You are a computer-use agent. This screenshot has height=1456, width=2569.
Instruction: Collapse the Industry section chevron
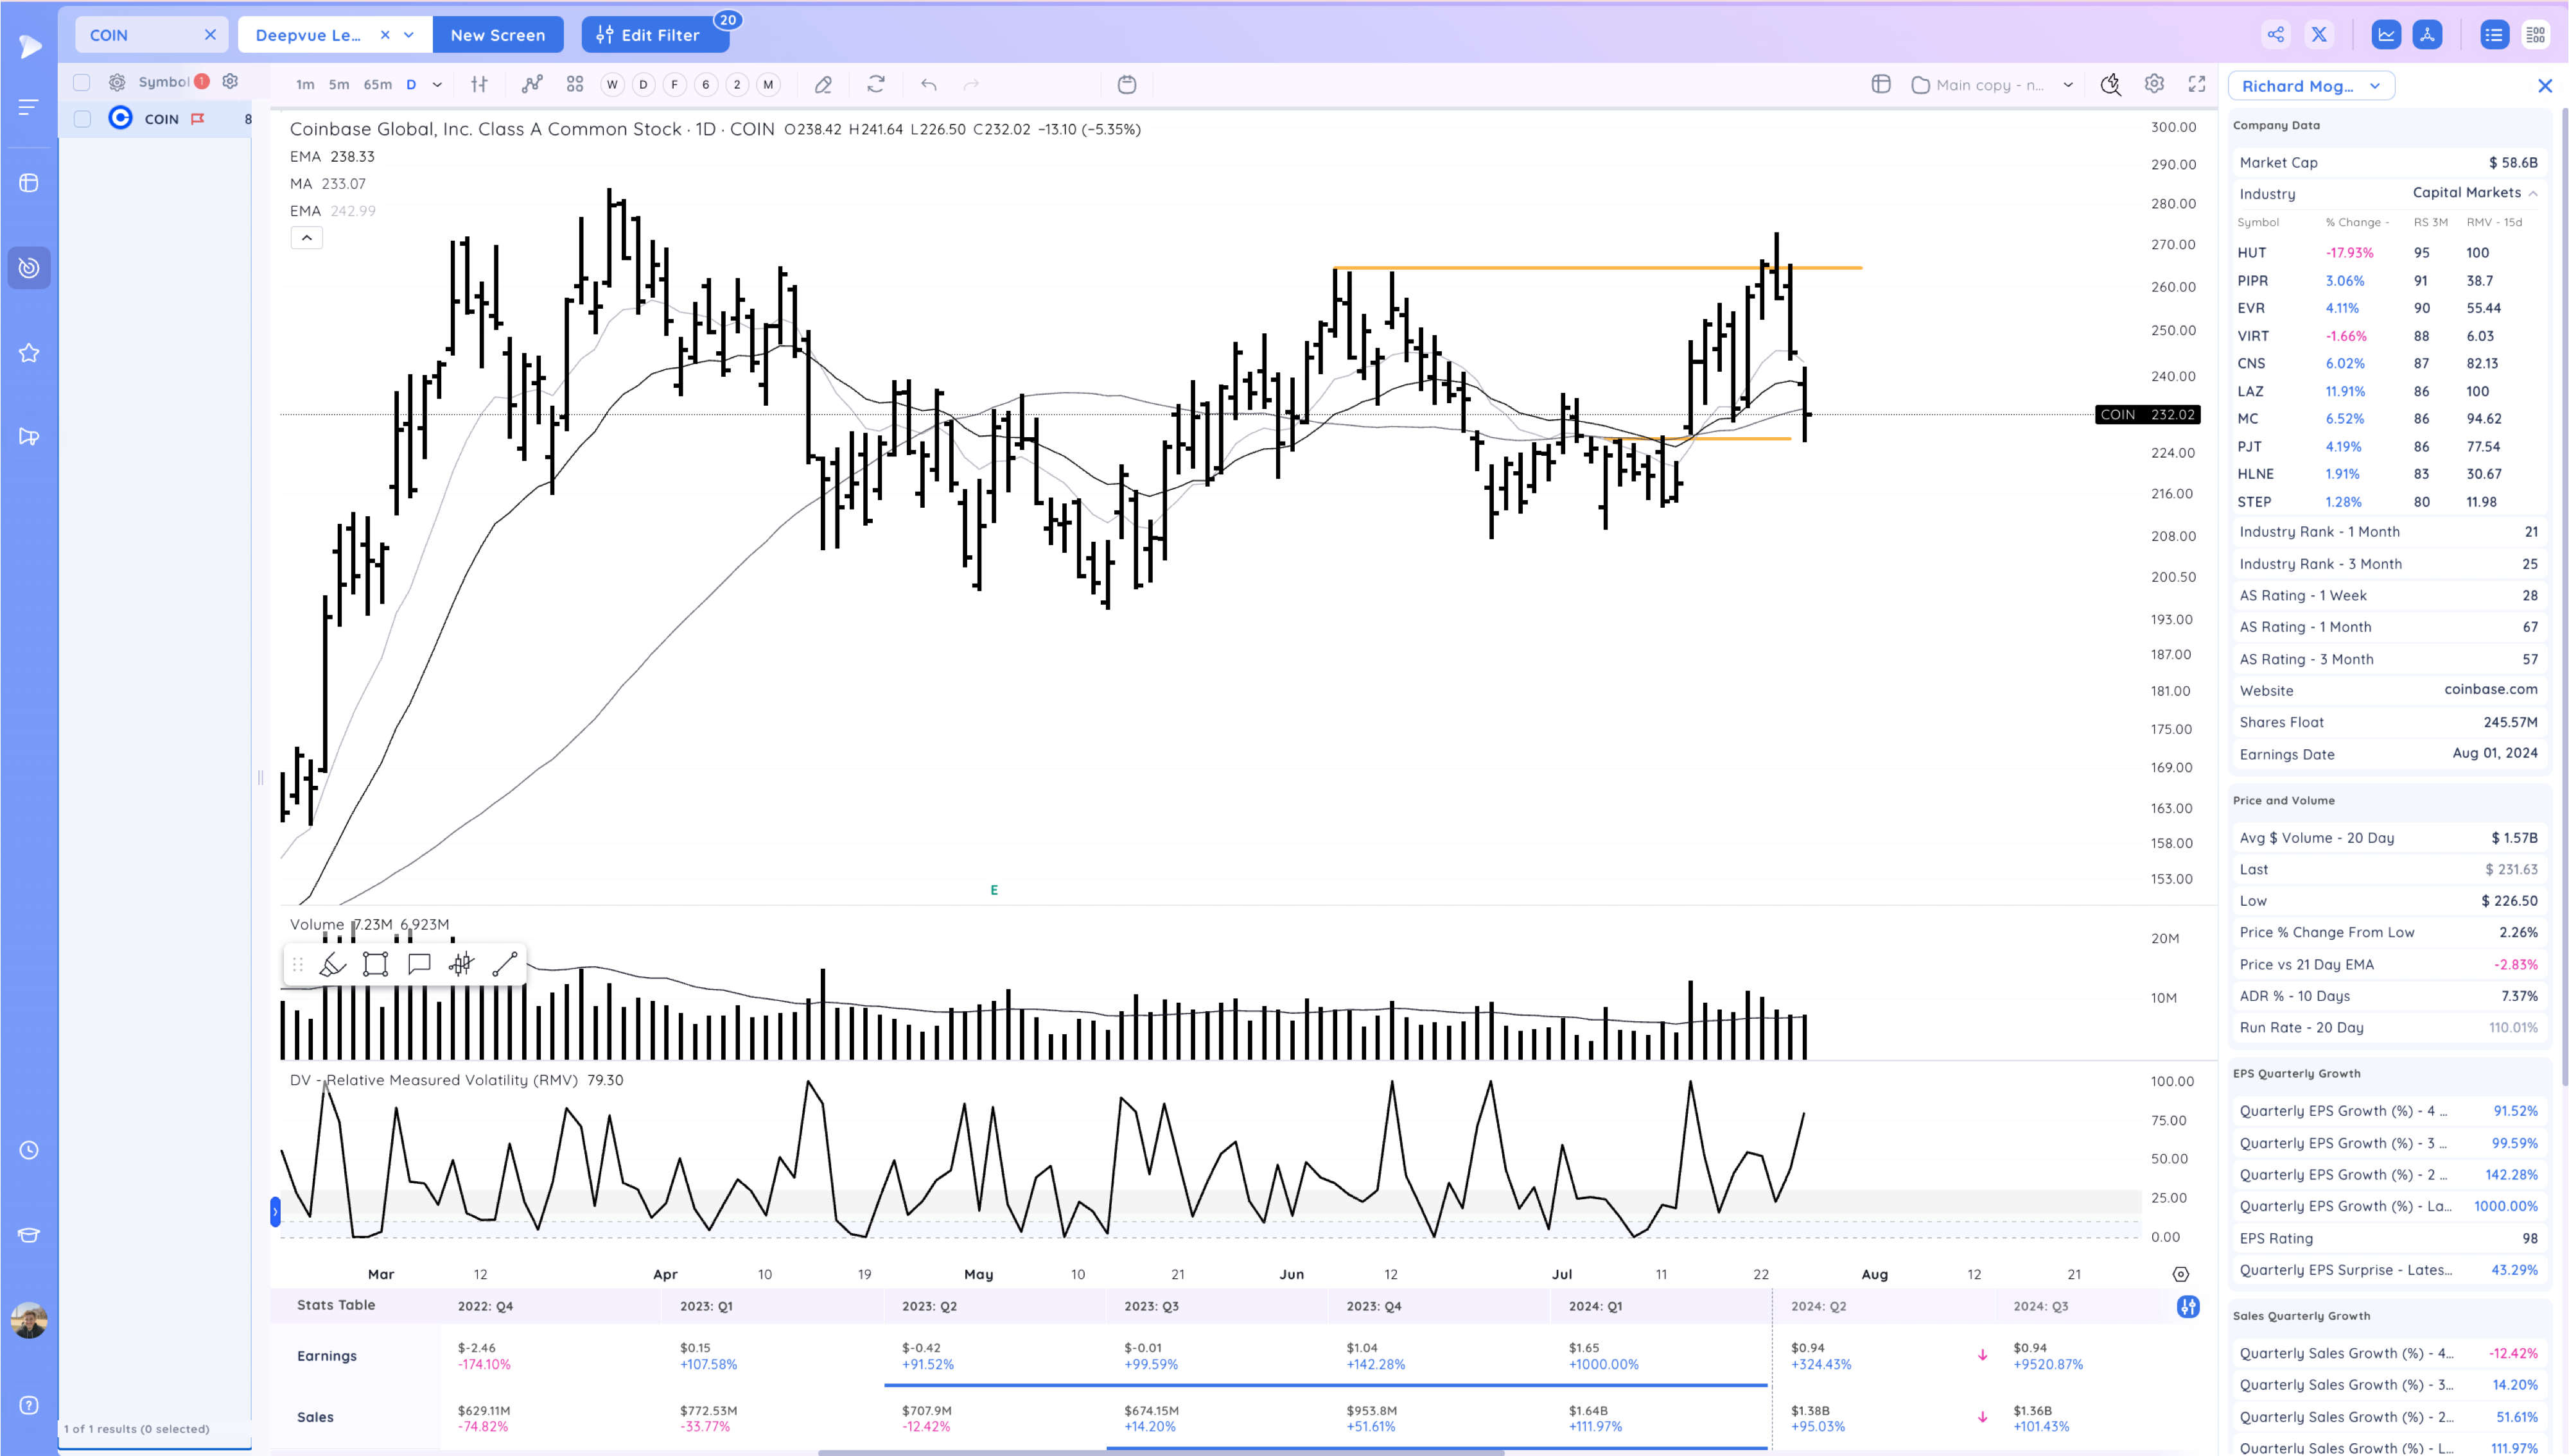(x=2533, y=193)
